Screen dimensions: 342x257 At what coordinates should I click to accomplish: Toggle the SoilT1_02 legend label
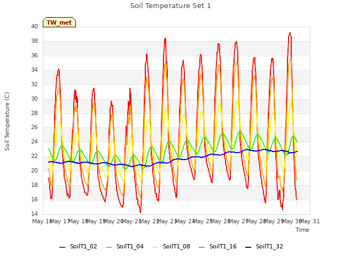coord(83,246)
